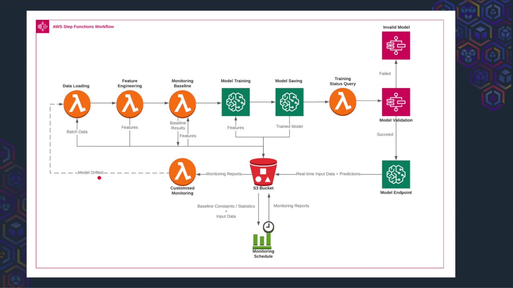Select the Monitoring Baseline Lambda icon
This screenshot has width=513, height=288.
tap(182, 104)
